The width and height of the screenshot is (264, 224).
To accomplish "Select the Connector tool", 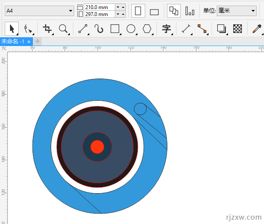I will click(x=202, y=29).
